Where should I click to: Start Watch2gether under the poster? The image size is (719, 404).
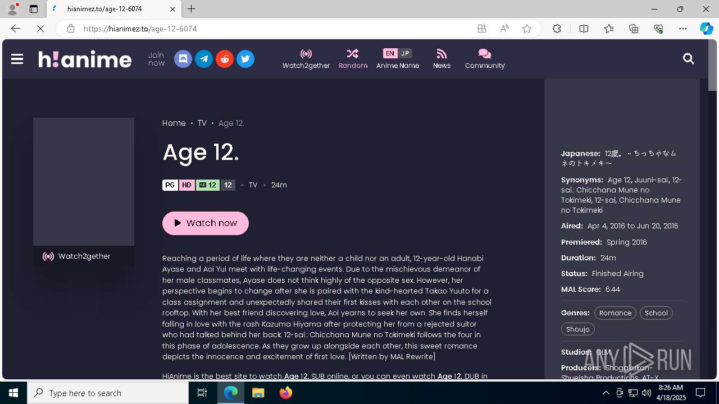click(84, 256)
